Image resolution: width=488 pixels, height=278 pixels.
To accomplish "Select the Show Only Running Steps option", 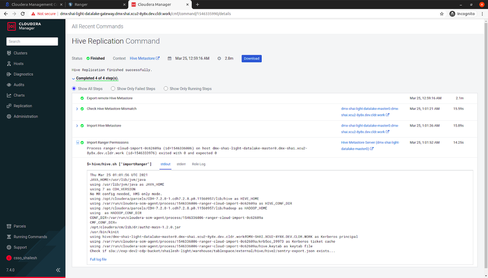I will point(188,88).
